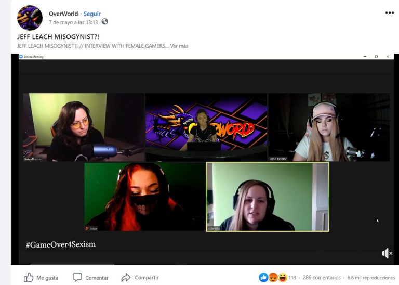Image resolution: width=399 pixels, height=285 pixels.
Task: Click the angry face reaction icon
Action: click(x=273, y=278)
